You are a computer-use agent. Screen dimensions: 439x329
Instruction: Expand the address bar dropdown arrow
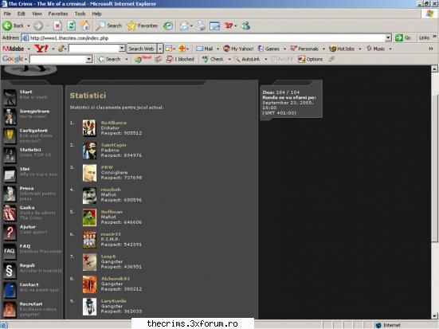pyautogui.click(x=388, y=37)
